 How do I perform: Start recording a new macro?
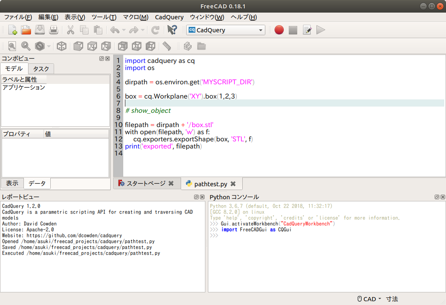point(279,30)
